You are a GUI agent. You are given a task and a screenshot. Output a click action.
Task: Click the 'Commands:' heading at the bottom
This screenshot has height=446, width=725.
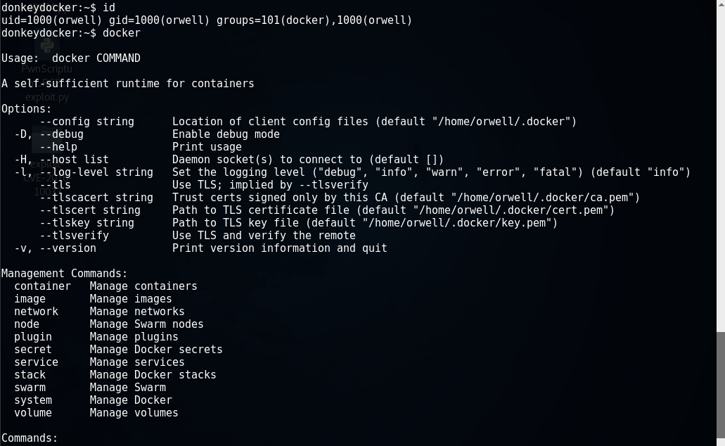tap(30, 438)
